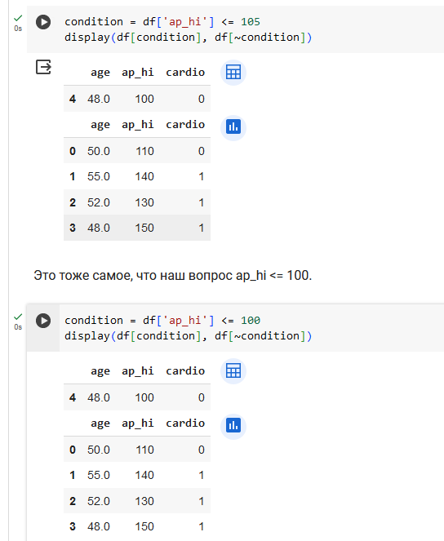Select the ap_hi column header in first table
The height and width of the screenshot is (541, 444).
pos(137,73)
